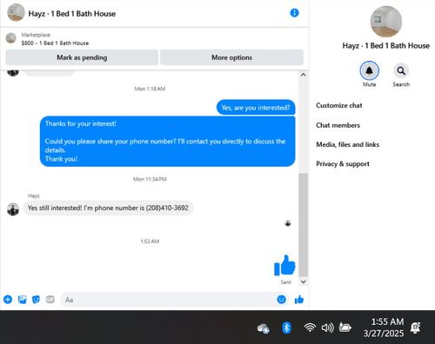Click the battery status tray icon
This screenshot has width=435, height=344.
coord(345,327)
